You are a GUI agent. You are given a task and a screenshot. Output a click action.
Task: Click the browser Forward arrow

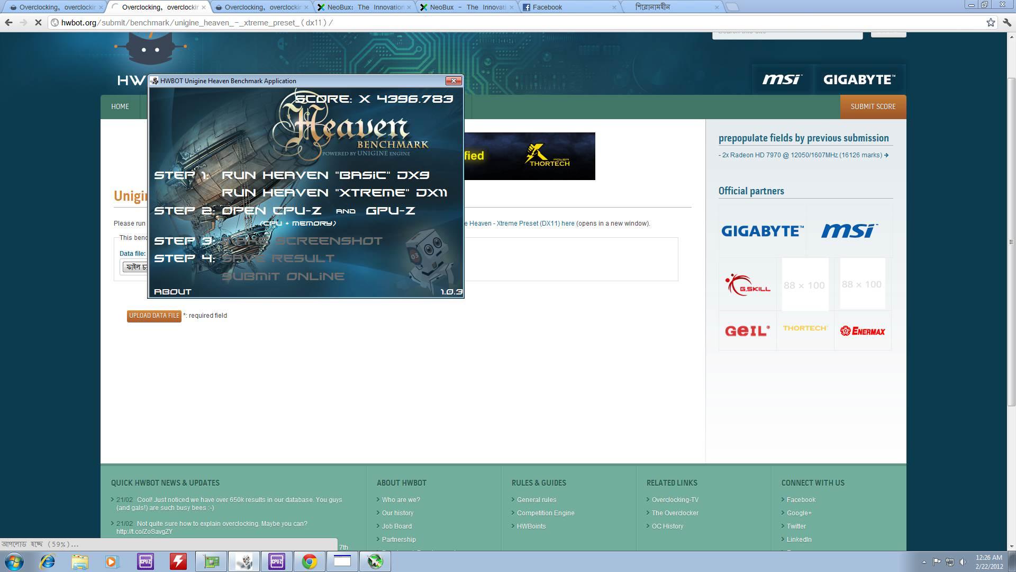23,22
